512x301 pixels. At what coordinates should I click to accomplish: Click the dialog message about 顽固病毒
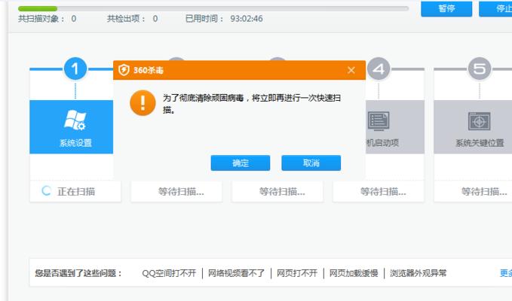coord(252,104)
